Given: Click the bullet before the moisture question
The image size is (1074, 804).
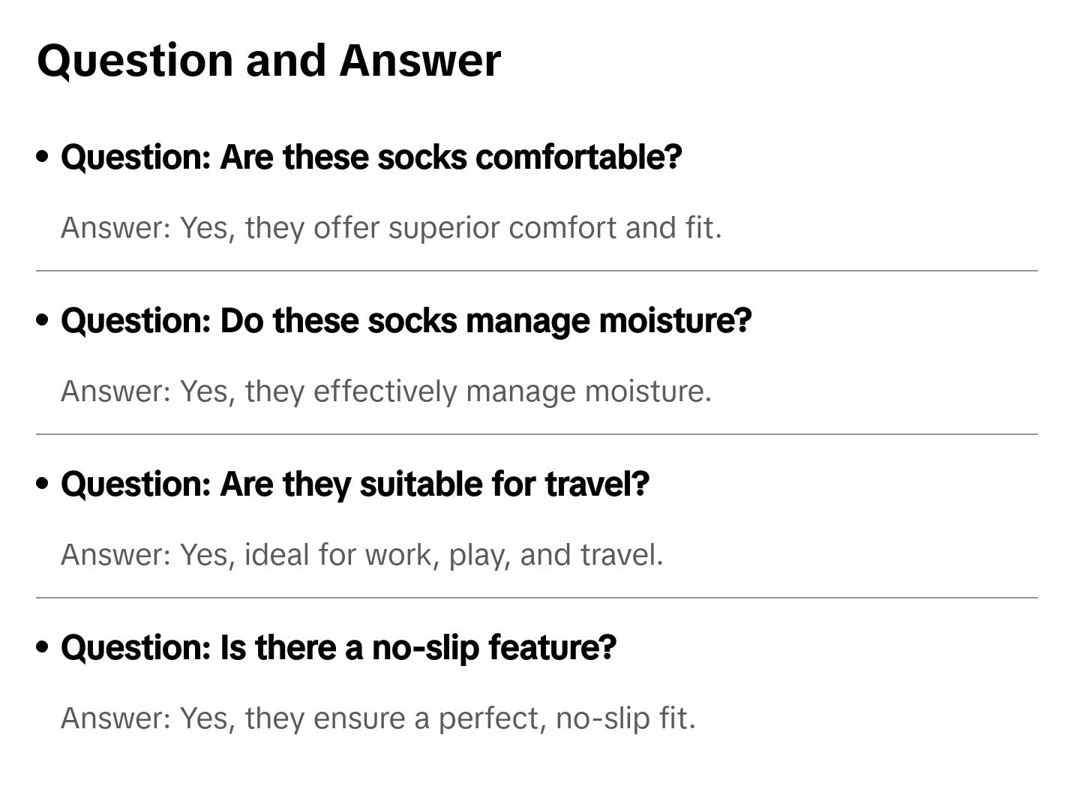Looking at the screenshot, I should (x=43, y=320).
